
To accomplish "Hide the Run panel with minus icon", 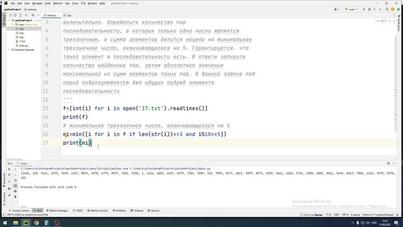I will 394,163.
